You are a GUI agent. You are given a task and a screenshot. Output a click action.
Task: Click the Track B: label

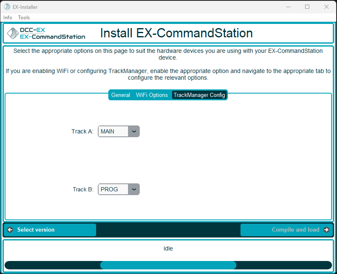coord(83,189)
